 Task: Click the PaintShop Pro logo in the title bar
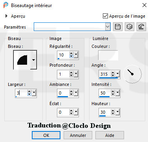(x=6, y=5)
